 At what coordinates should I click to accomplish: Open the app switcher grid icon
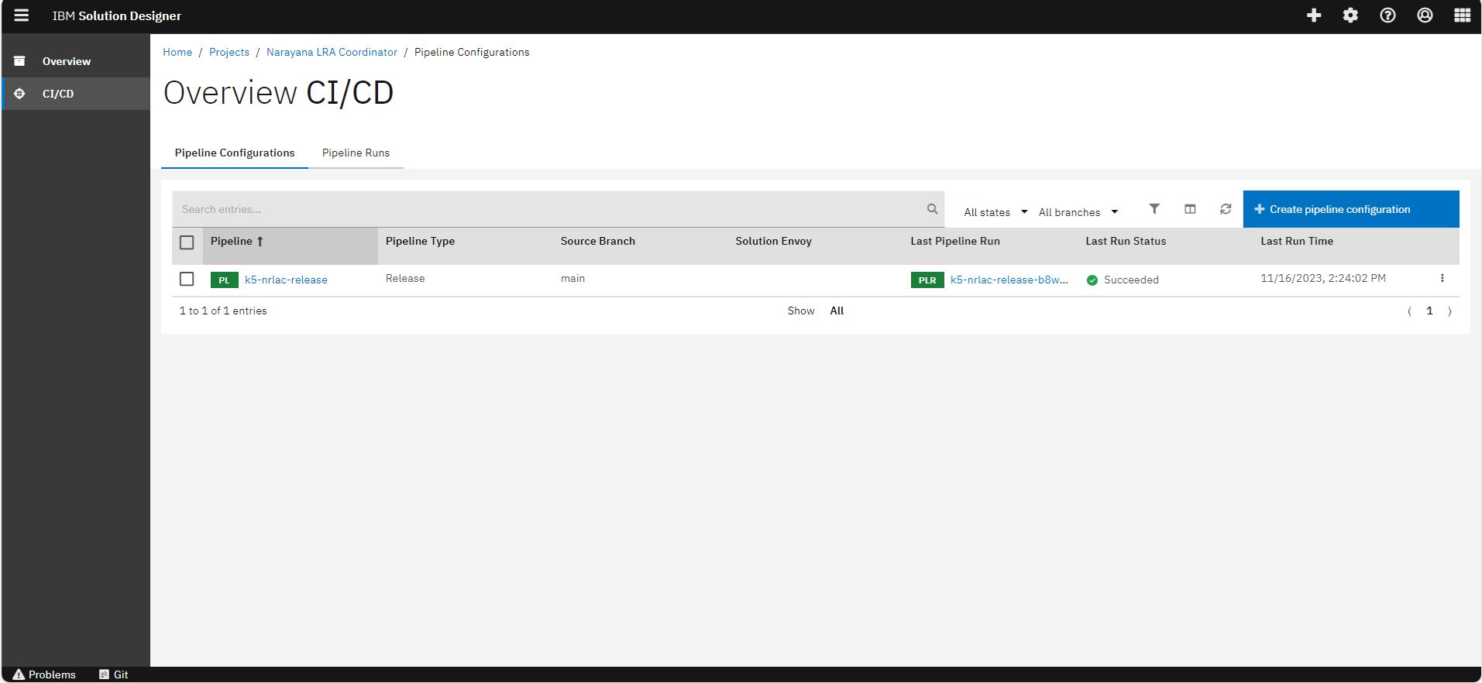point(1462,15)
